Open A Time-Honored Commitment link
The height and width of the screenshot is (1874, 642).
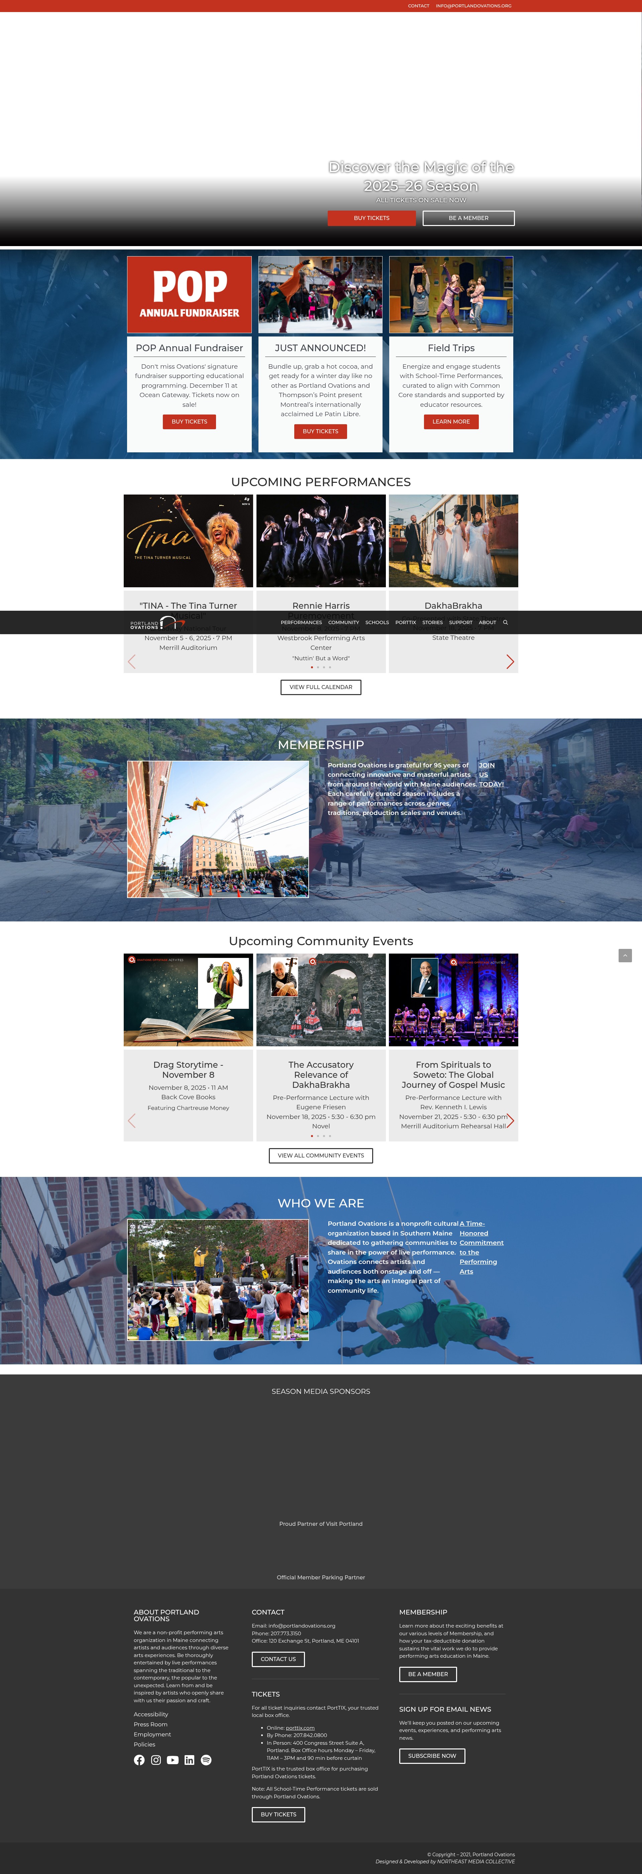click(x=481, y=1248)
